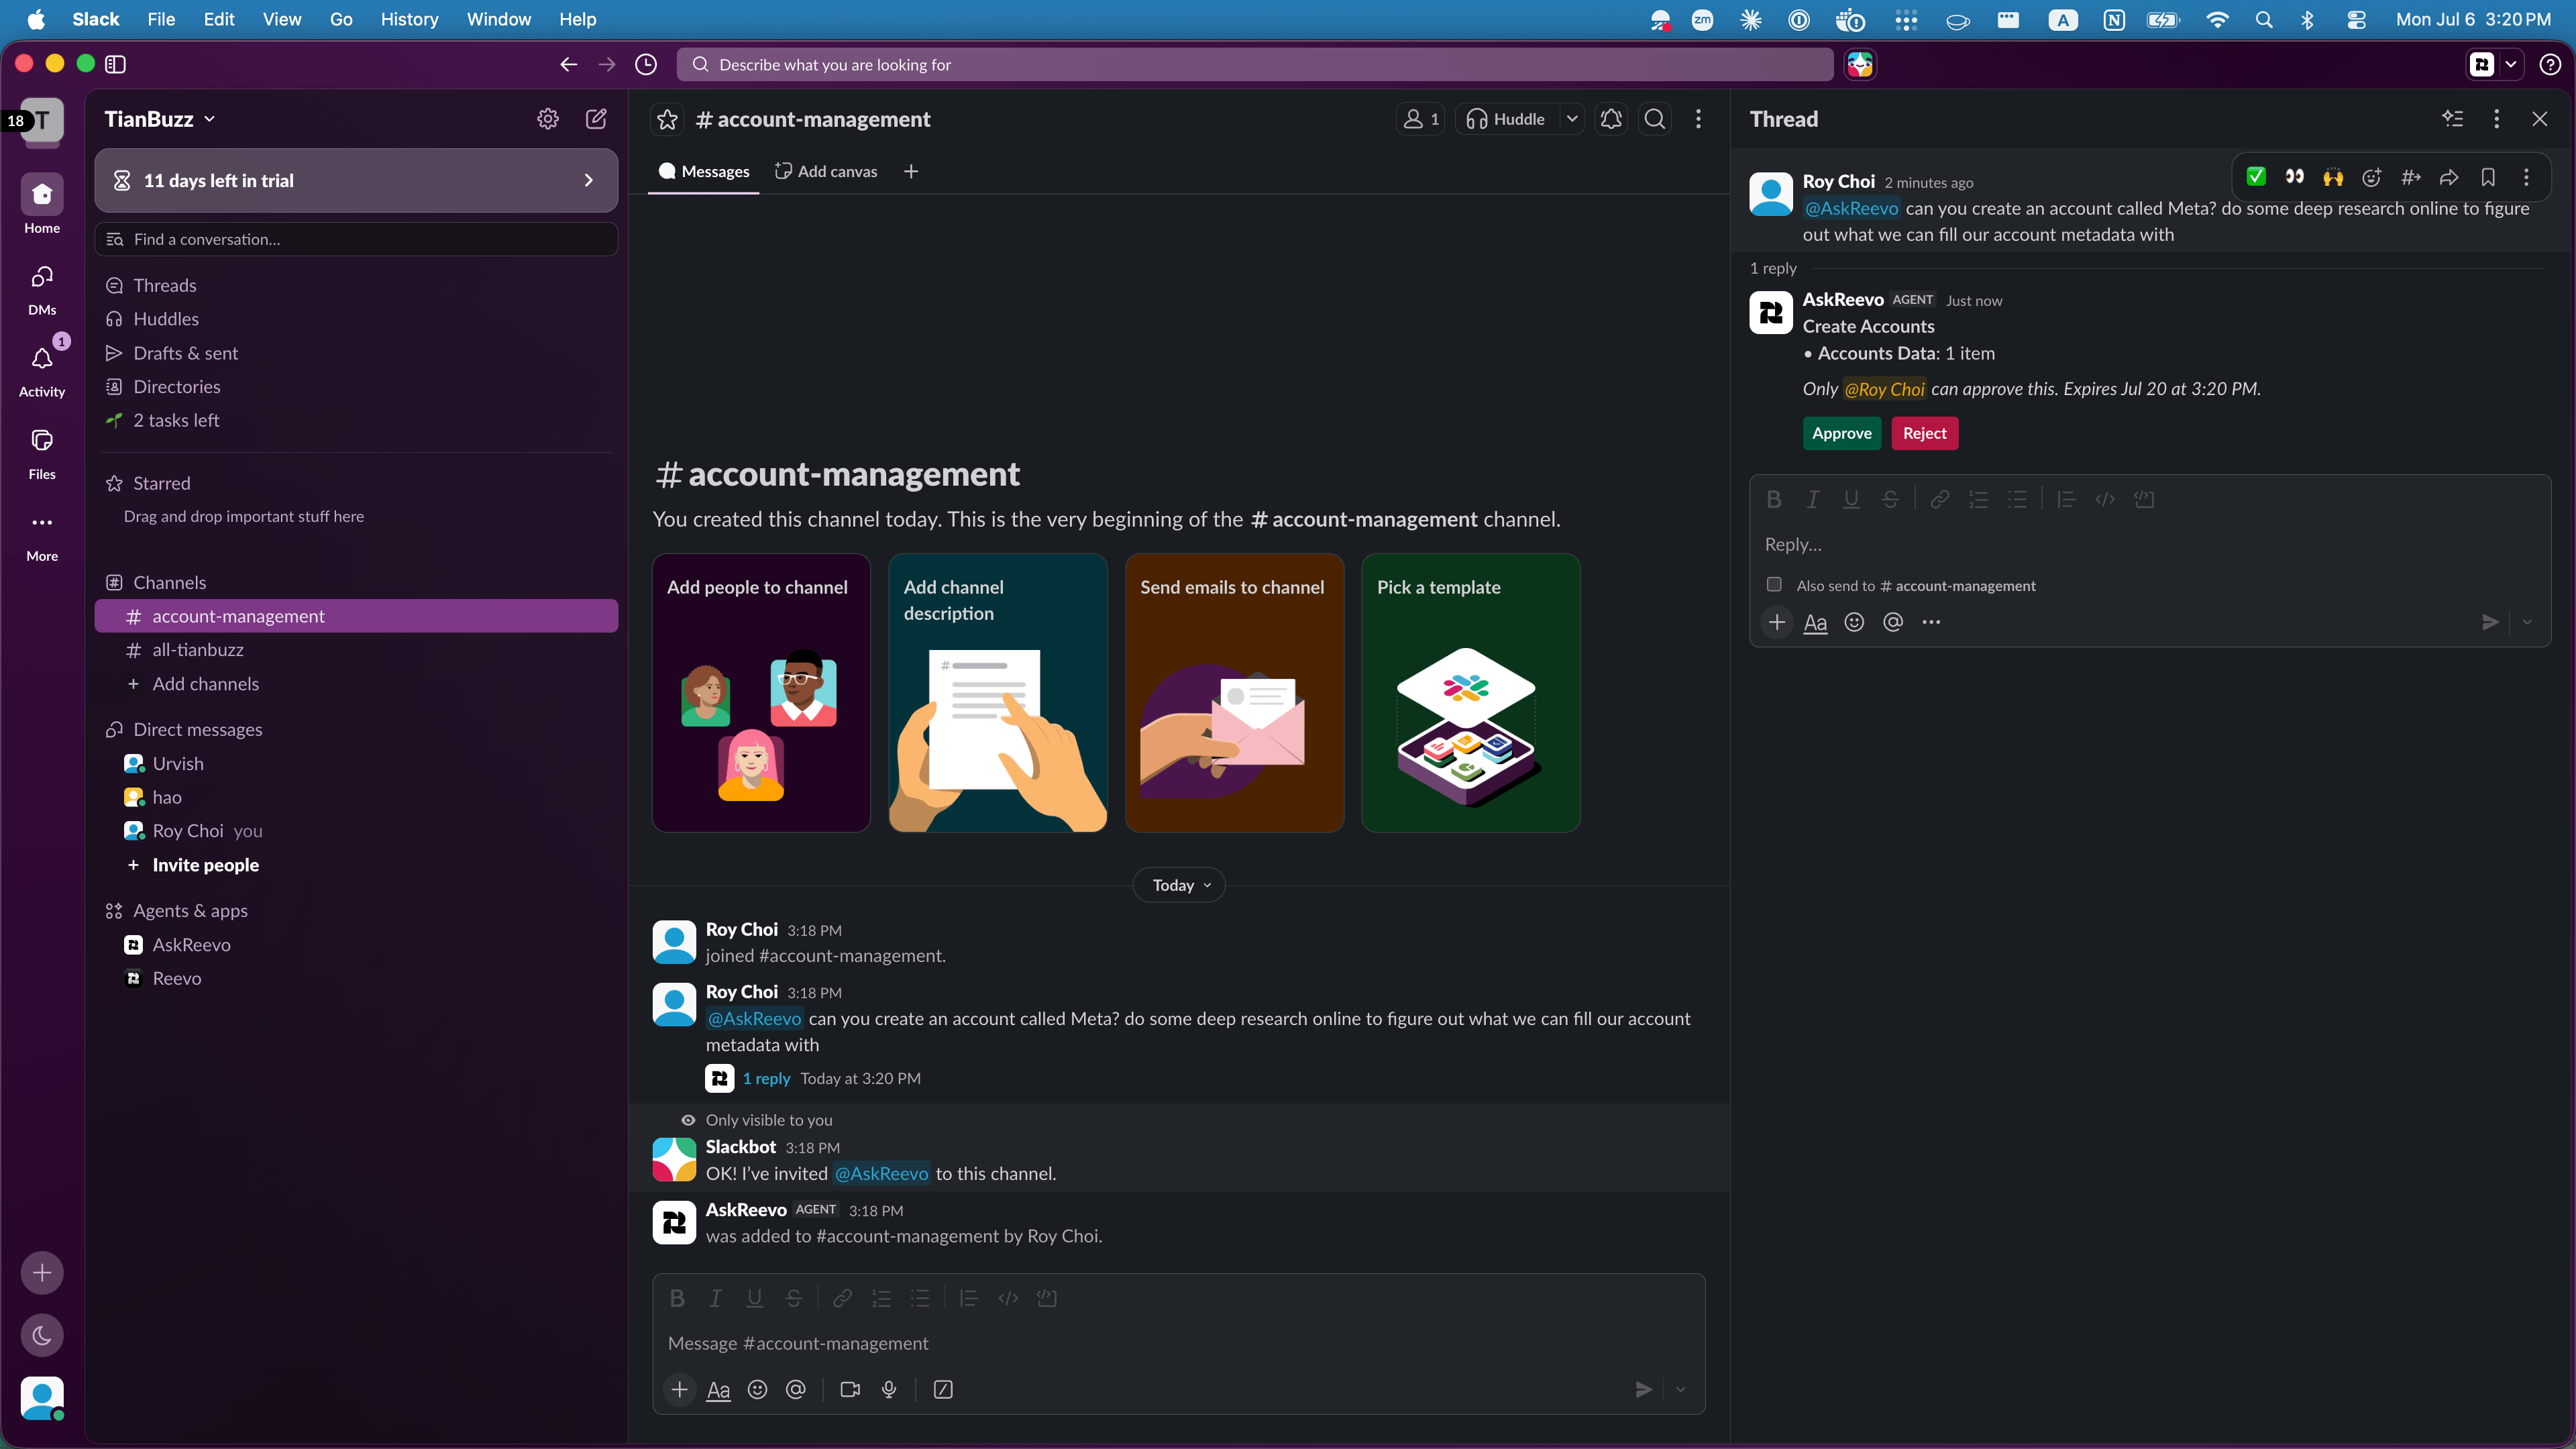Open the Today date jump dropdown
The image size is (2576, 1449).
tap(1179, 885)
